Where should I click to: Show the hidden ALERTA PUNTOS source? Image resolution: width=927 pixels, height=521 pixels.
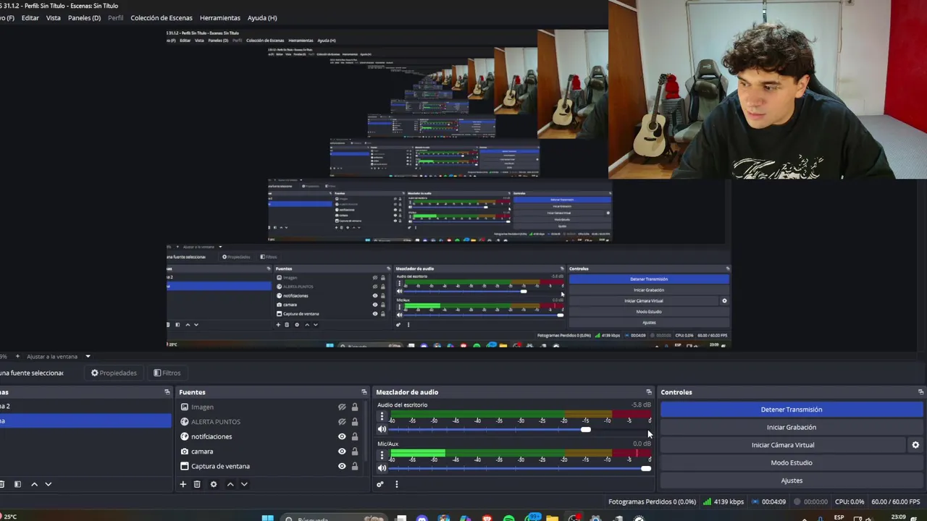(342, 422)
